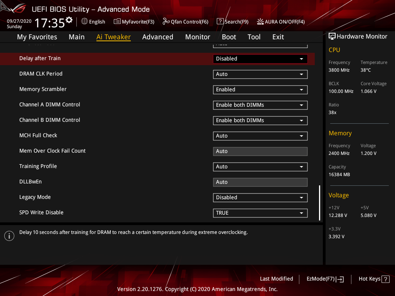
Task: Click the Hardware Monitor title
Action: [x=362, y=37]
